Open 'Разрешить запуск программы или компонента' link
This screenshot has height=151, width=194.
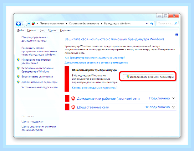coord(39,51)
